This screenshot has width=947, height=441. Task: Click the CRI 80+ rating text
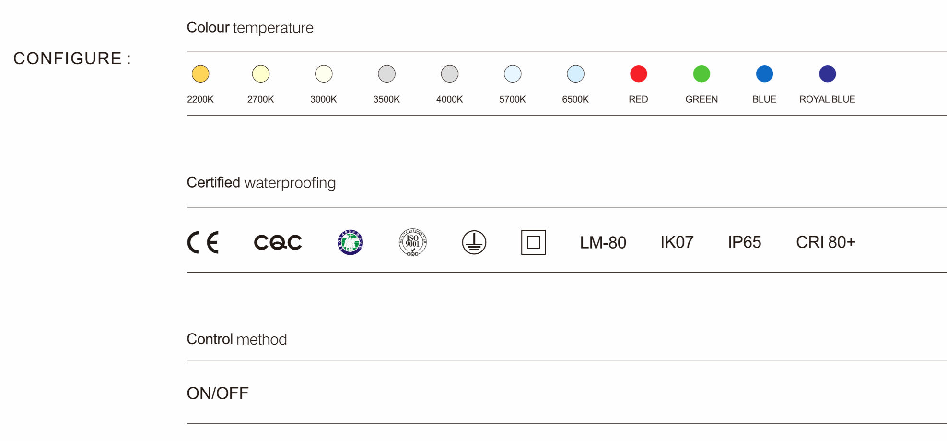pos(825,242)
